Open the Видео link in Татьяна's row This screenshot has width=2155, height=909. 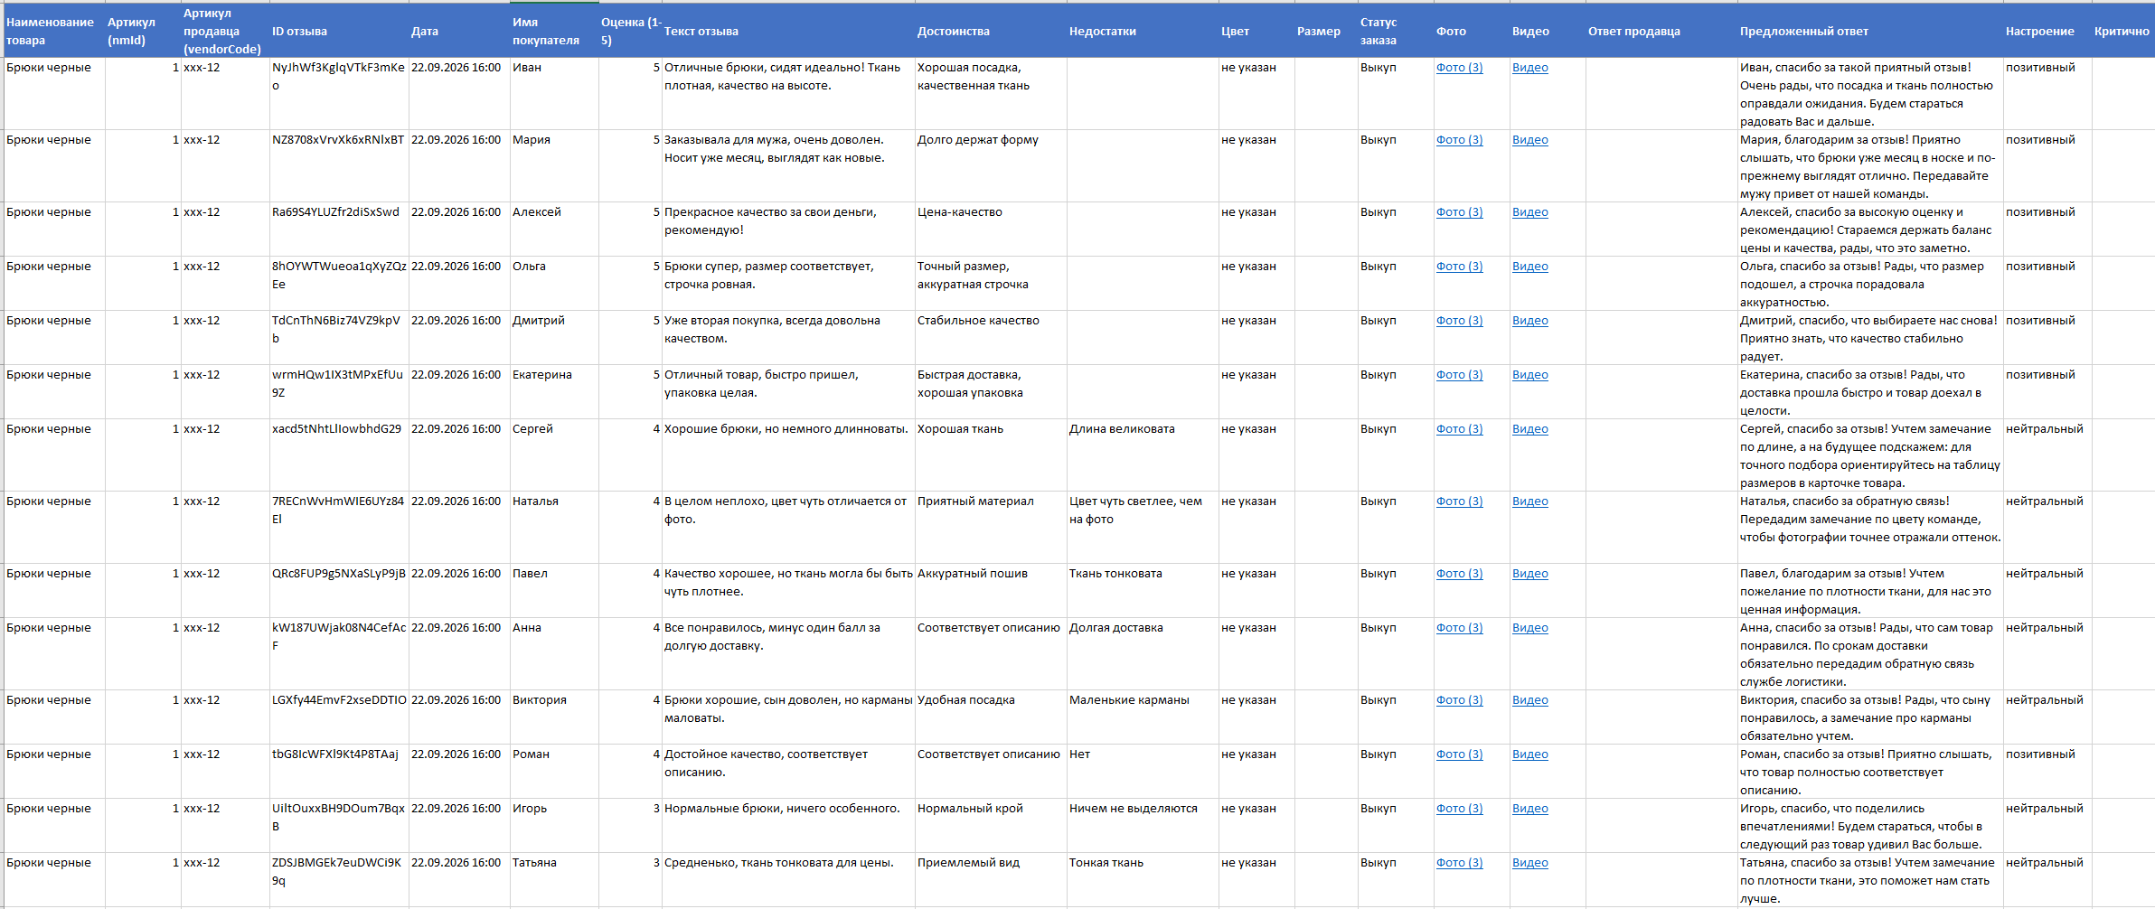(x=1529, y=863)
